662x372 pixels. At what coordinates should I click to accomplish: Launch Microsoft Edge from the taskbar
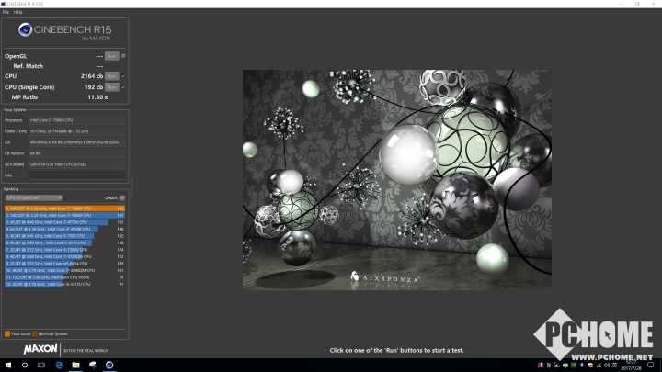pos(59,365)
